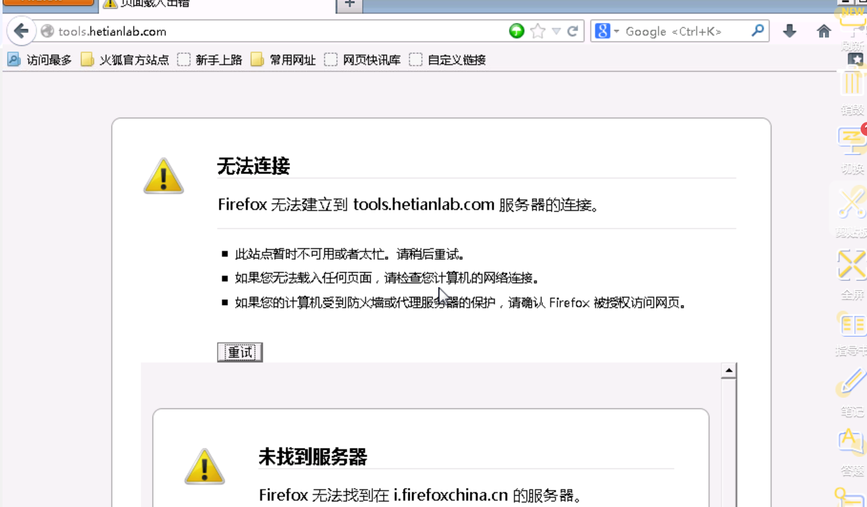Click the text '此站点暂时不可用或者太忙。请稍后重试。'
867x507 pixels.
click(350, 254)
